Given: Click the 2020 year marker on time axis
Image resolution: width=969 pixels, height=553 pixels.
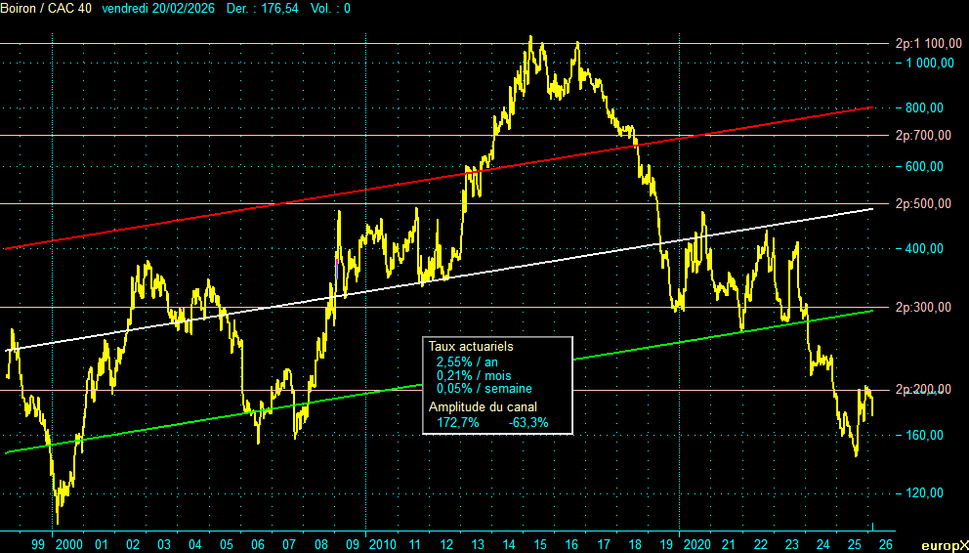Looking at the screenshot, I should 695,543.
